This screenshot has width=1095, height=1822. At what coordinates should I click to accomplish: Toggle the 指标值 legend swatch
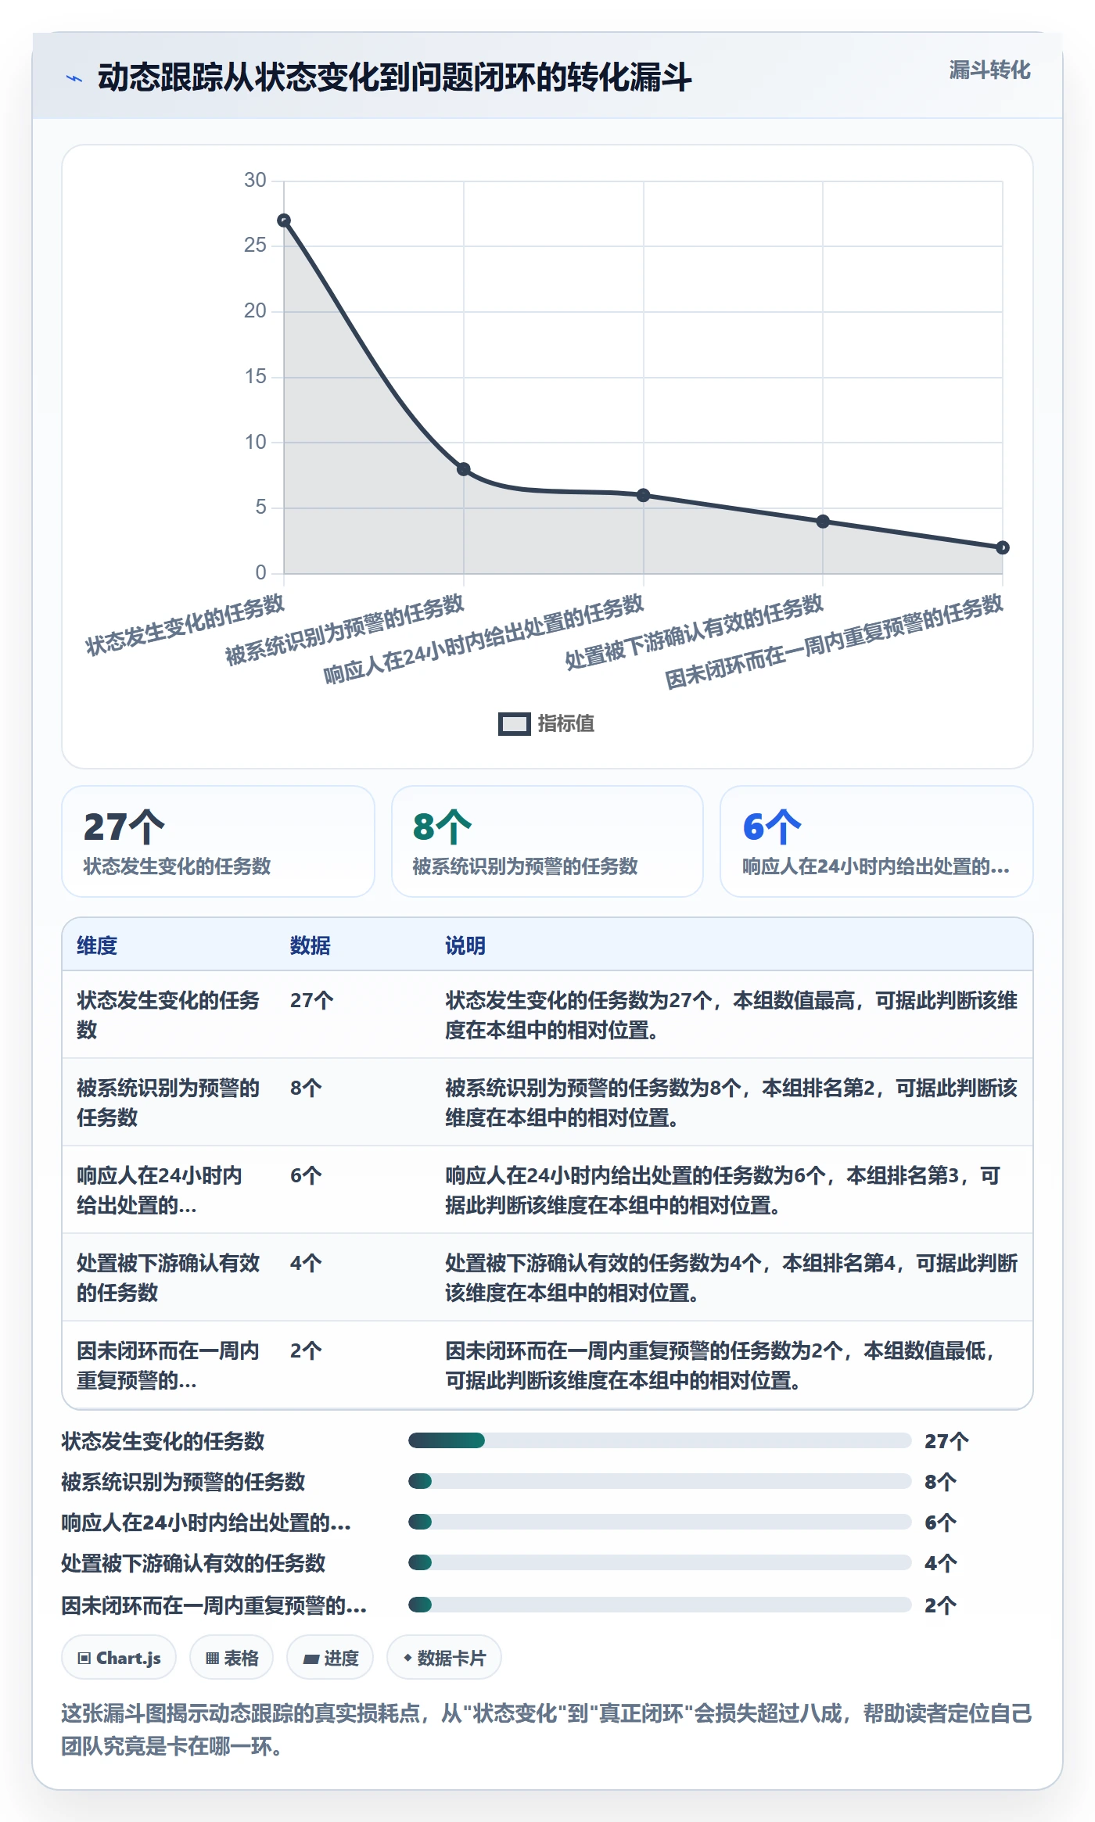[514, 724]
